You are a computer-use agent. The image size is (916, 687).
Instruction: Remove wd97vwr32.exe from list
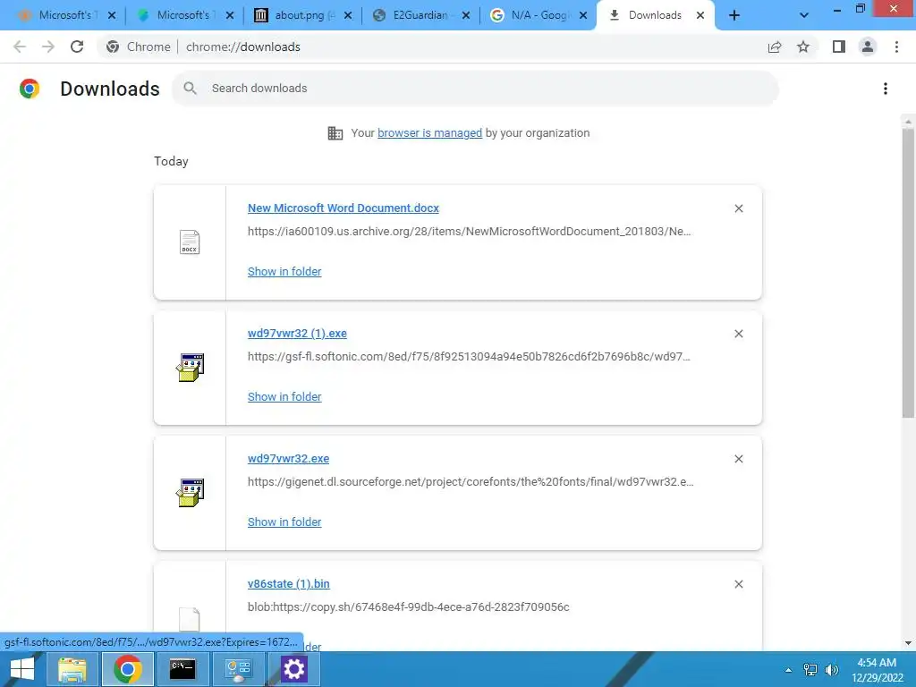pos(738,459)
